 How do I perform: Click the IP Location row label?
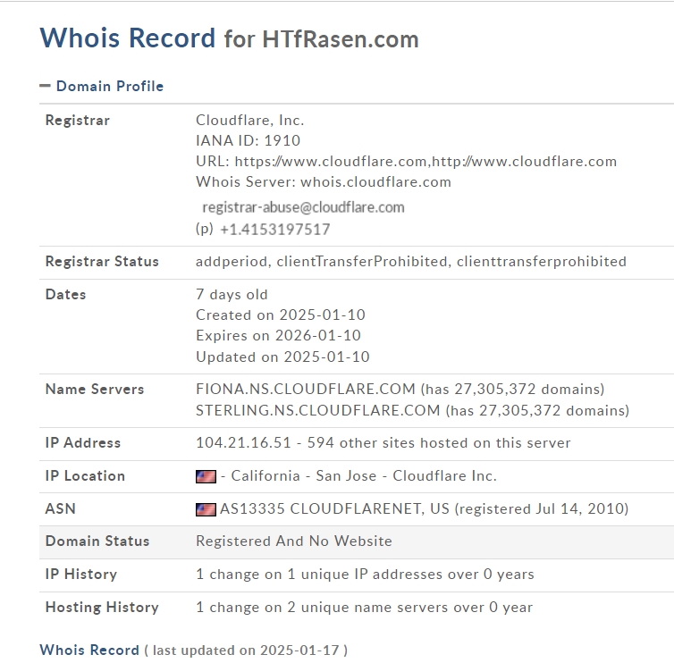pyautogui.click(x=85, y=475)
